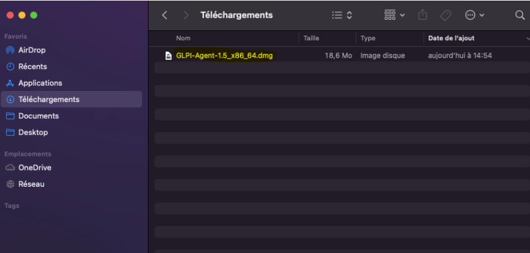
Task: Click the Réseau globe icon
Action: [11, 184]
